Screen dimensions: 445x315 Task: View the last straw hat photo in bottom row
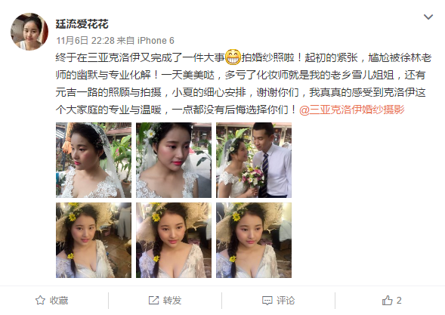click(254, 240)
